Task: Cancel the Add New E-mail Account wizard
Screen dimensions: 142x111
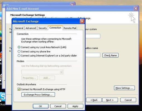Action: 128,100
